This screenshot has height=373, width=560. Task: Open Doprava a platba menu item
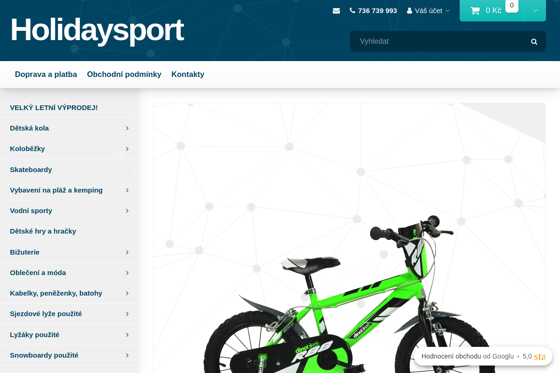tap(46, 74)
